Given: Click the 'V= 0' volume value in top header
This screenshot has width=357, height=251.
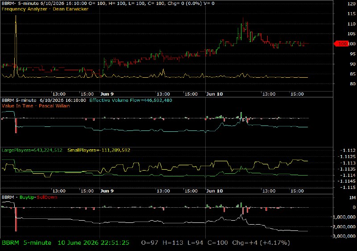Looking at the screenshot, I should tap(210, 4).
